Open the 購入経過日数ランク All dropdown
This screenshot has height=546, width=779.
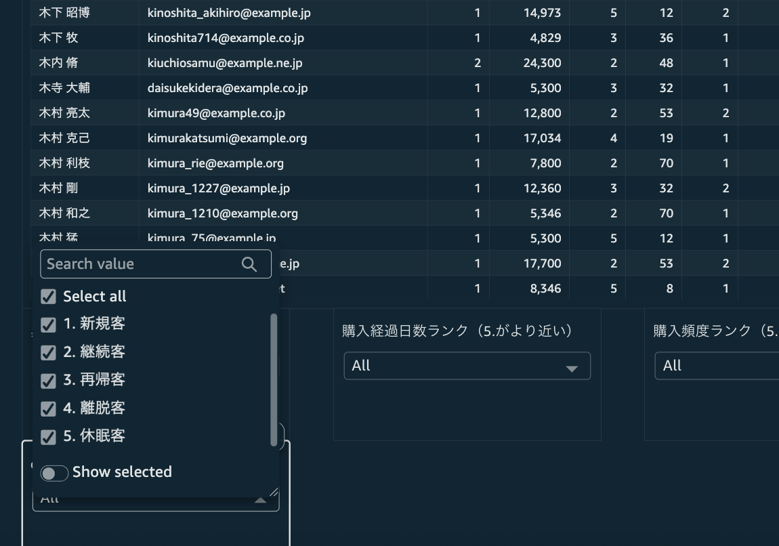coord(466,366)
